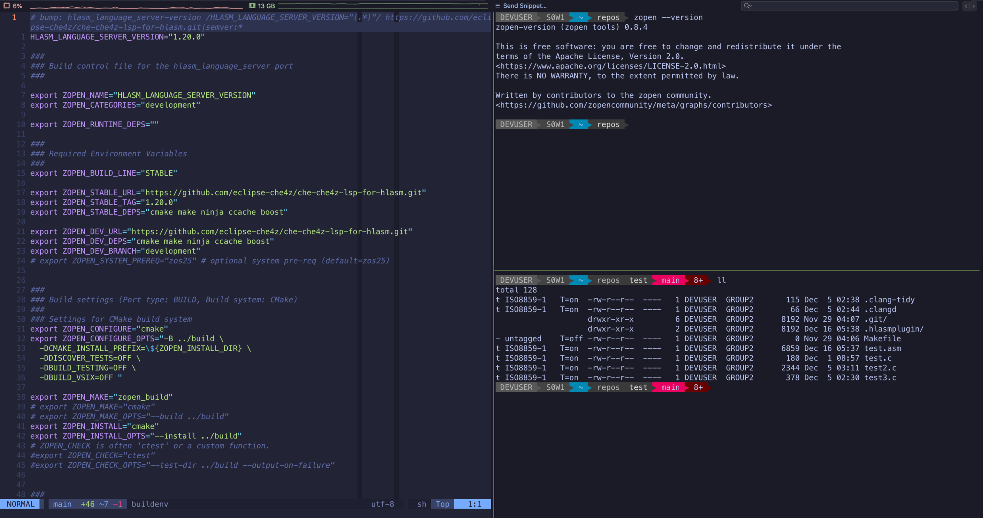Viewport: 983px width, 518px height.
Task: Open the zopencommunity contributors GitHub link
Action: [634, 105]
